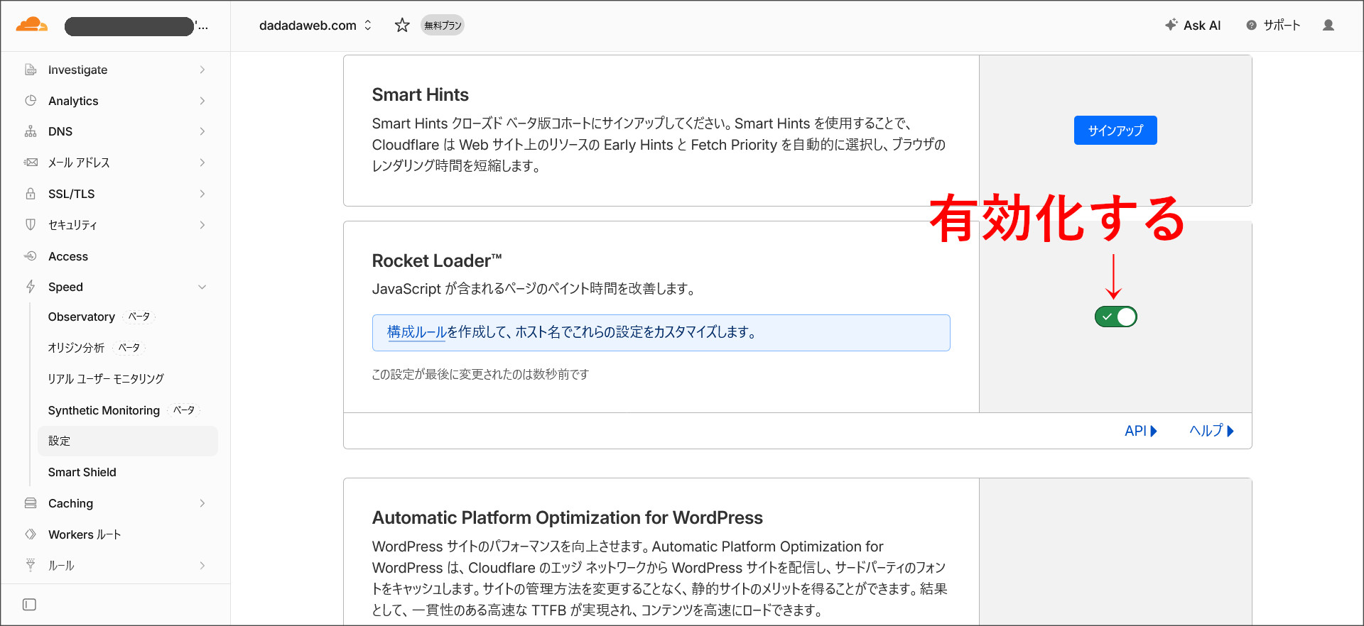Expand the Caching menu chevron
The height and width of the screenshot is (626, 1364).
tap(202, 503)
